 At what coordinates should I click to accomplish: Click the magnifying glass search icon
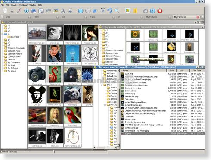click(x=117, y=11)
